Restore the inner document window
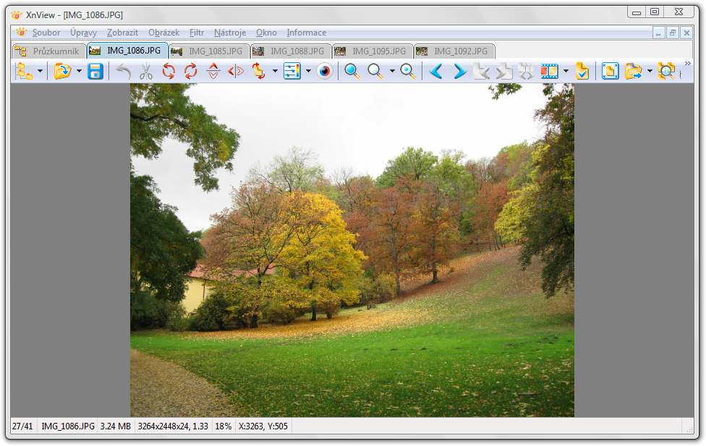706x446 pixels. [672, 33]
